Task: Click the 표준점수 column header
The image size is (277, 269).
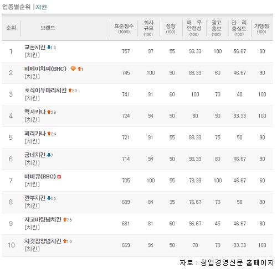Action: [x=124, y=28]
